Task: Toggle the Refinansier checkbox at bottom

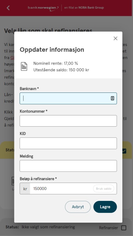Action: coord(124,228)
